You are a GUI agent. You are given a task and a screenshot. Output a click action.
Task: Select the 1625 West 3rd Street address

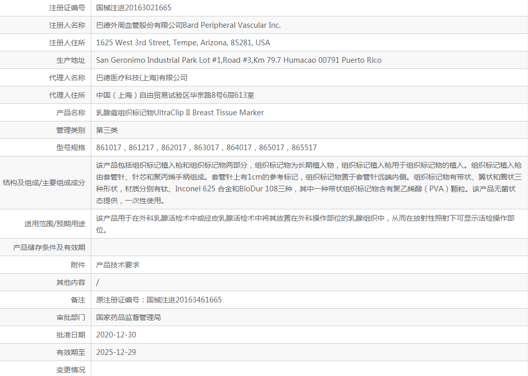(x=183, y=43)
